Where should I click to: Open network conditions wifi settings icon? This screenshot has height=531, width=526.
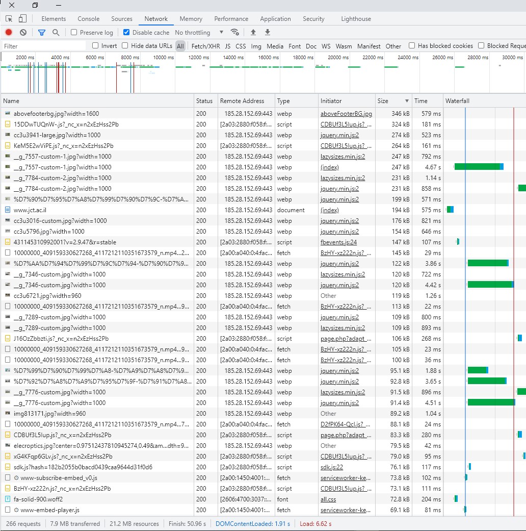[234, 32]
